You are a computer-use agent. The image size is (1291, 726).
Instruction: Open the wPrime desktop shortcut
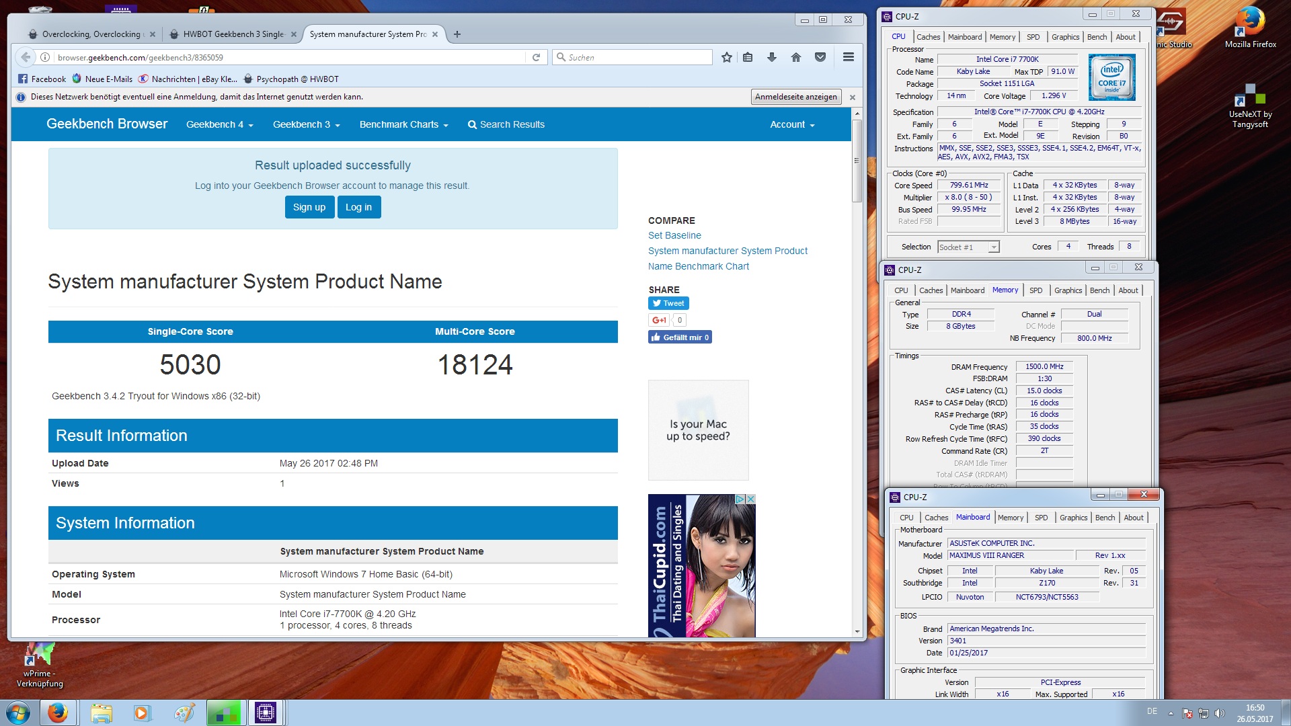pos(40,665)
